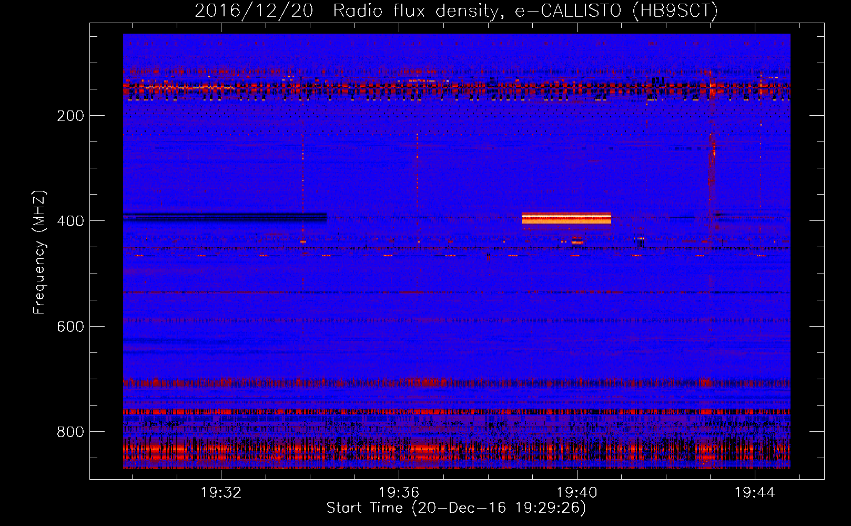Click the 19:40 time tick label
The height and width of the screenshot is (526, 851).
(x=577, y=492)
